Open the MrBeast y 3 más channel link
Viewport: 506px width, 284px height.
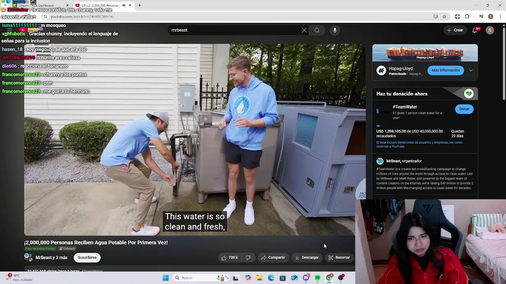[x=51, y=258]
